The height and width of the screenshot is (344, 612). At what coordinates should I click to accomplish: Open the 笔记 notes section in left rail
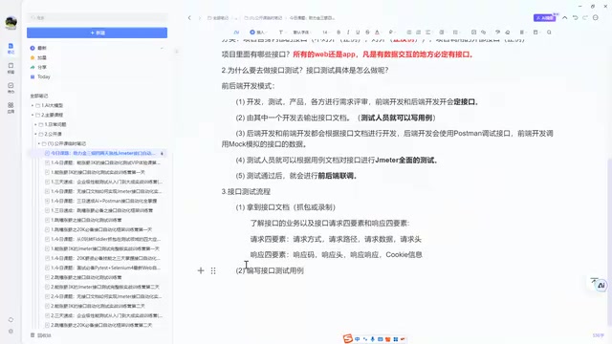(11, 49)
